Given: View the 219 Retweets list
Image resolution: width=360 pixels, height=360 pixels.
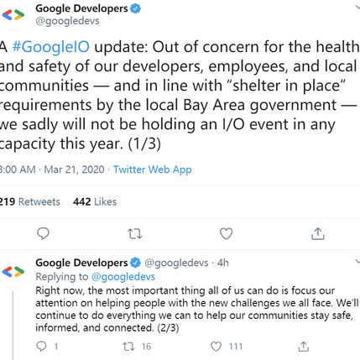Looking at the screenshot, I should [30, 201].
